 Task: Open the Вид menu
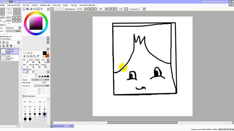[65, 5]
